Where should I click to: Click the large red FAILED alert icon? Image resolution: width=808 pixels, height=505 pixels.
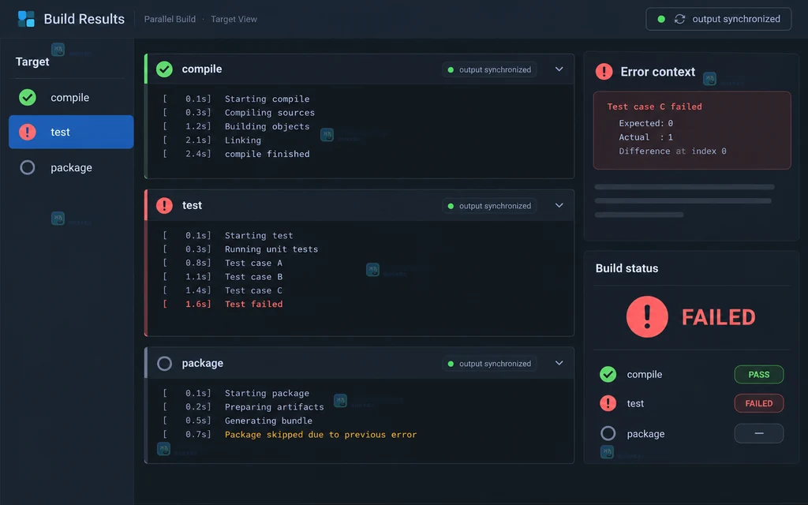[647, 316]
